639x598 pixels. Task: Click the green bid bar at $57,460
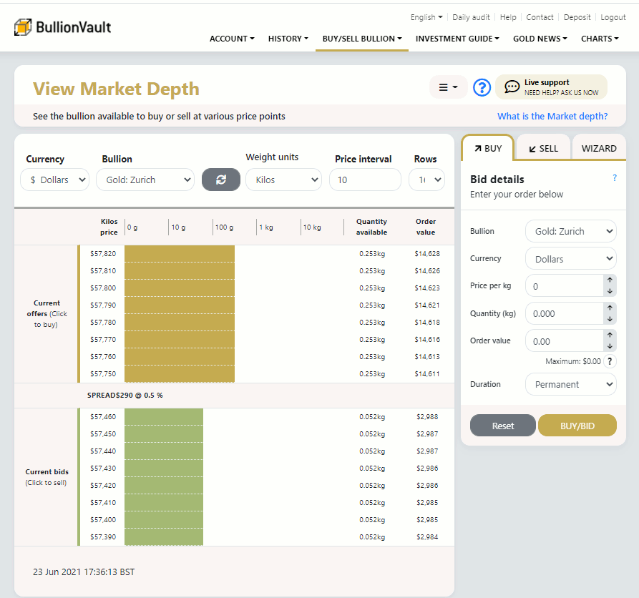pos(164,417)
